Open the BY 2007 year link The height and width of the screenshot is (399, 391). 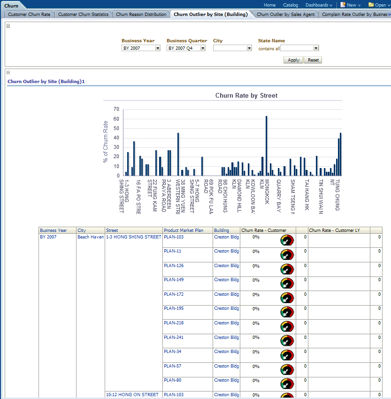click(x=48, y=237)
